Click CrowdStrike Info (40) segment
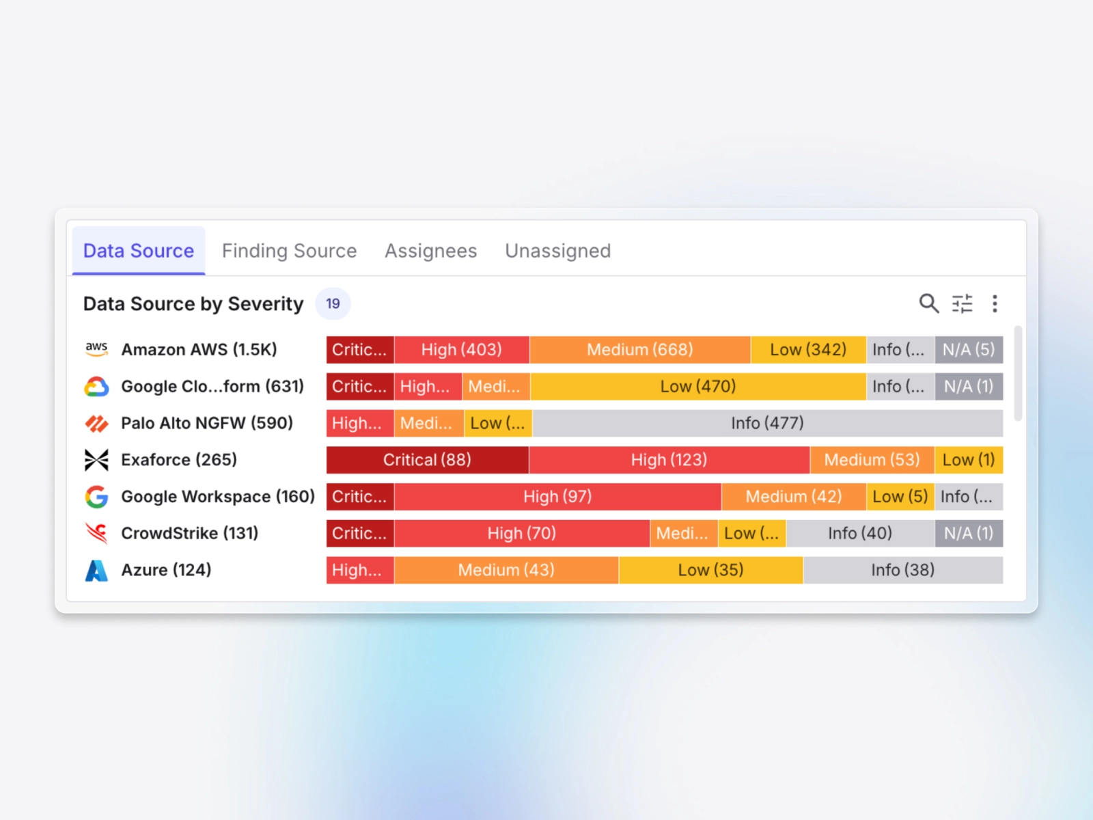The width and height of the screenshot is (1093, 820). click(x=861, y=533)
